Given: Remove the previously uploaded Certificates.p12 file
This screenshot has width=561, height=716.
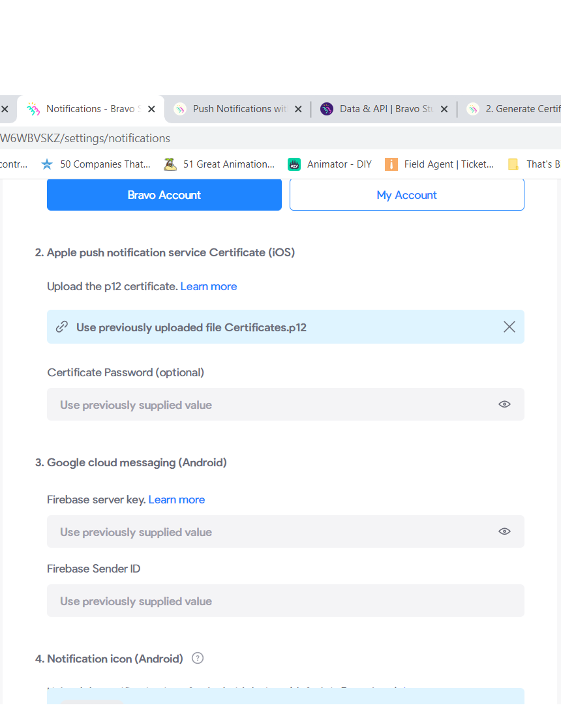Looking at the screenshot, I should tap(509, 327).
